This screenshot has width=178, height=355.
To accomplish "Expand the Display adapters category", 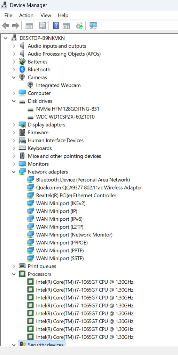I will [x=14, y=125].
